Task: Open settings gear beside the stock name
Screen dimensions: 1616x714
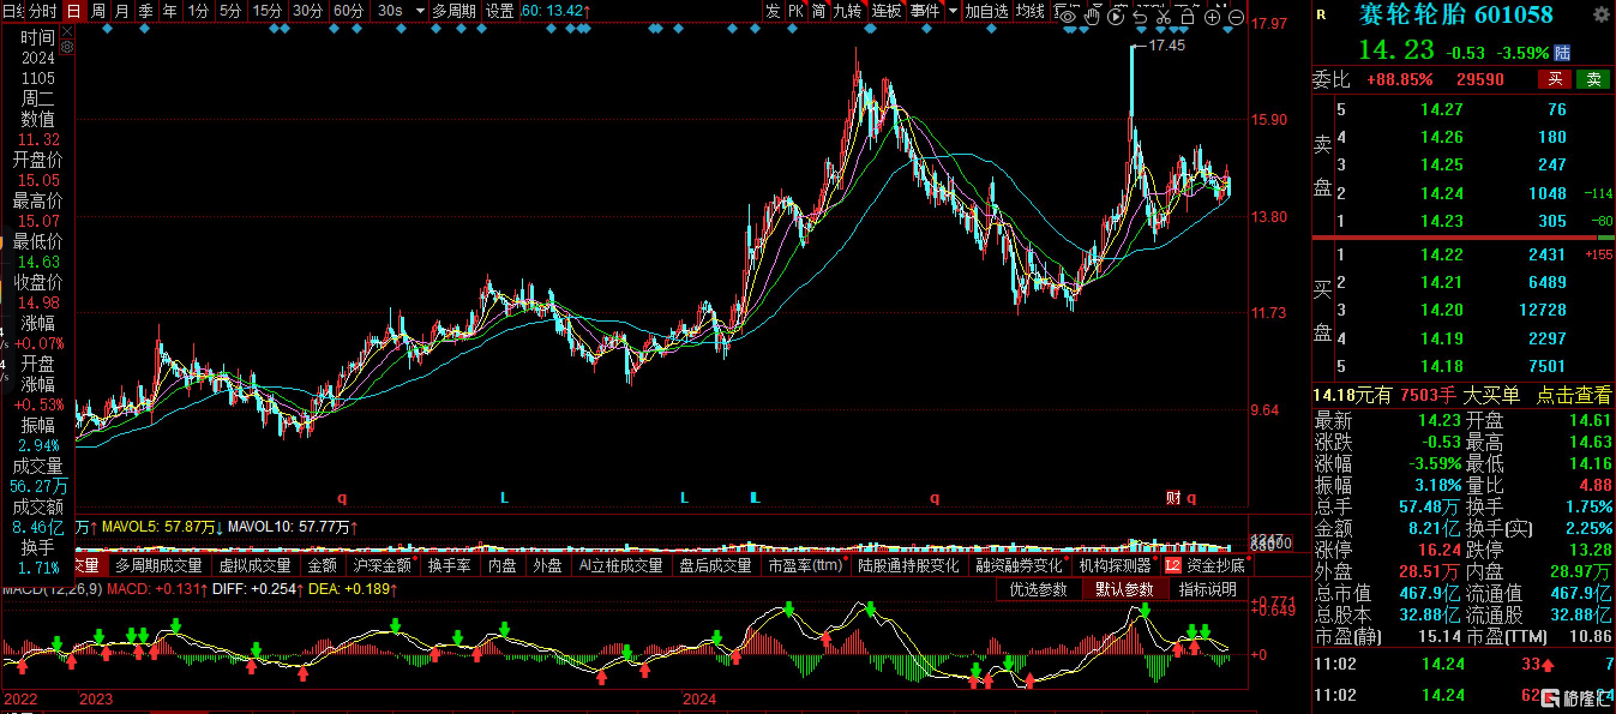Action: pyautogui.click(x=1602, y=14)
